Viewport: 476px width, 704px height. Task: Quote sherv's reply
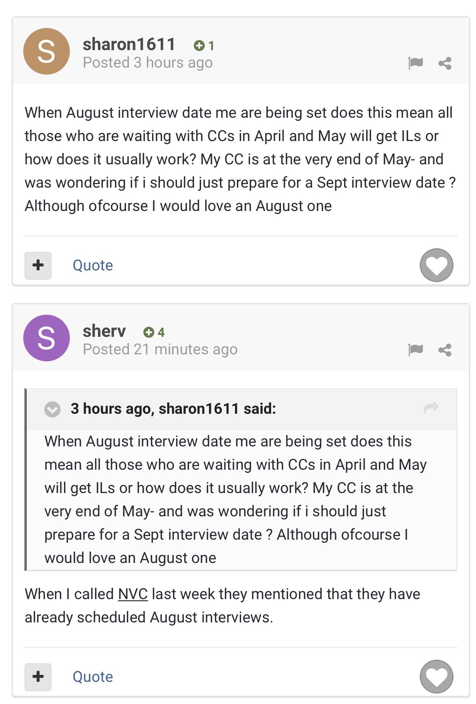click(93, 677)
